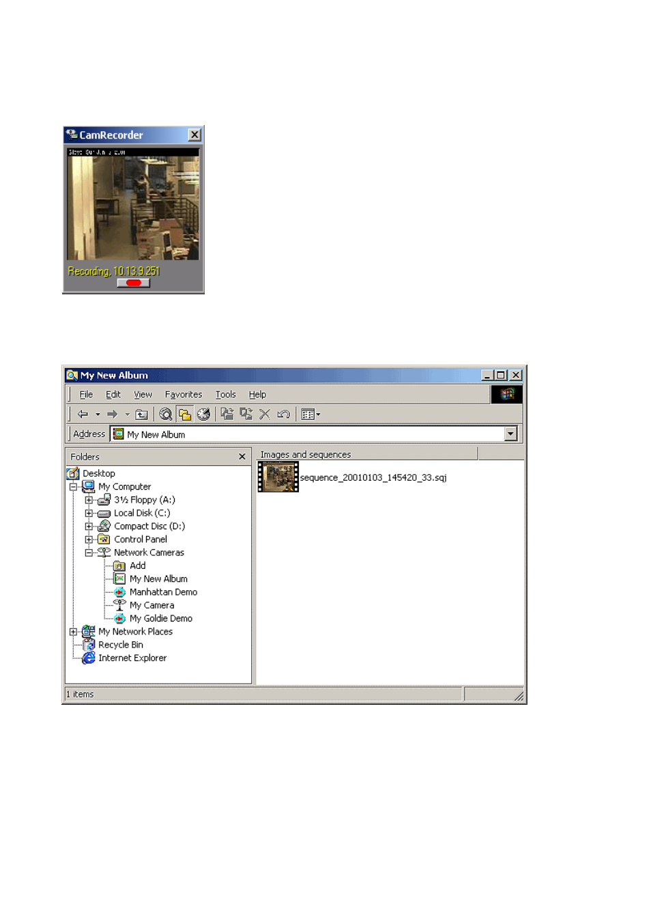This screenshot has width=651, height=922.
Task: Open the File menu
Action: pos(86,395)
